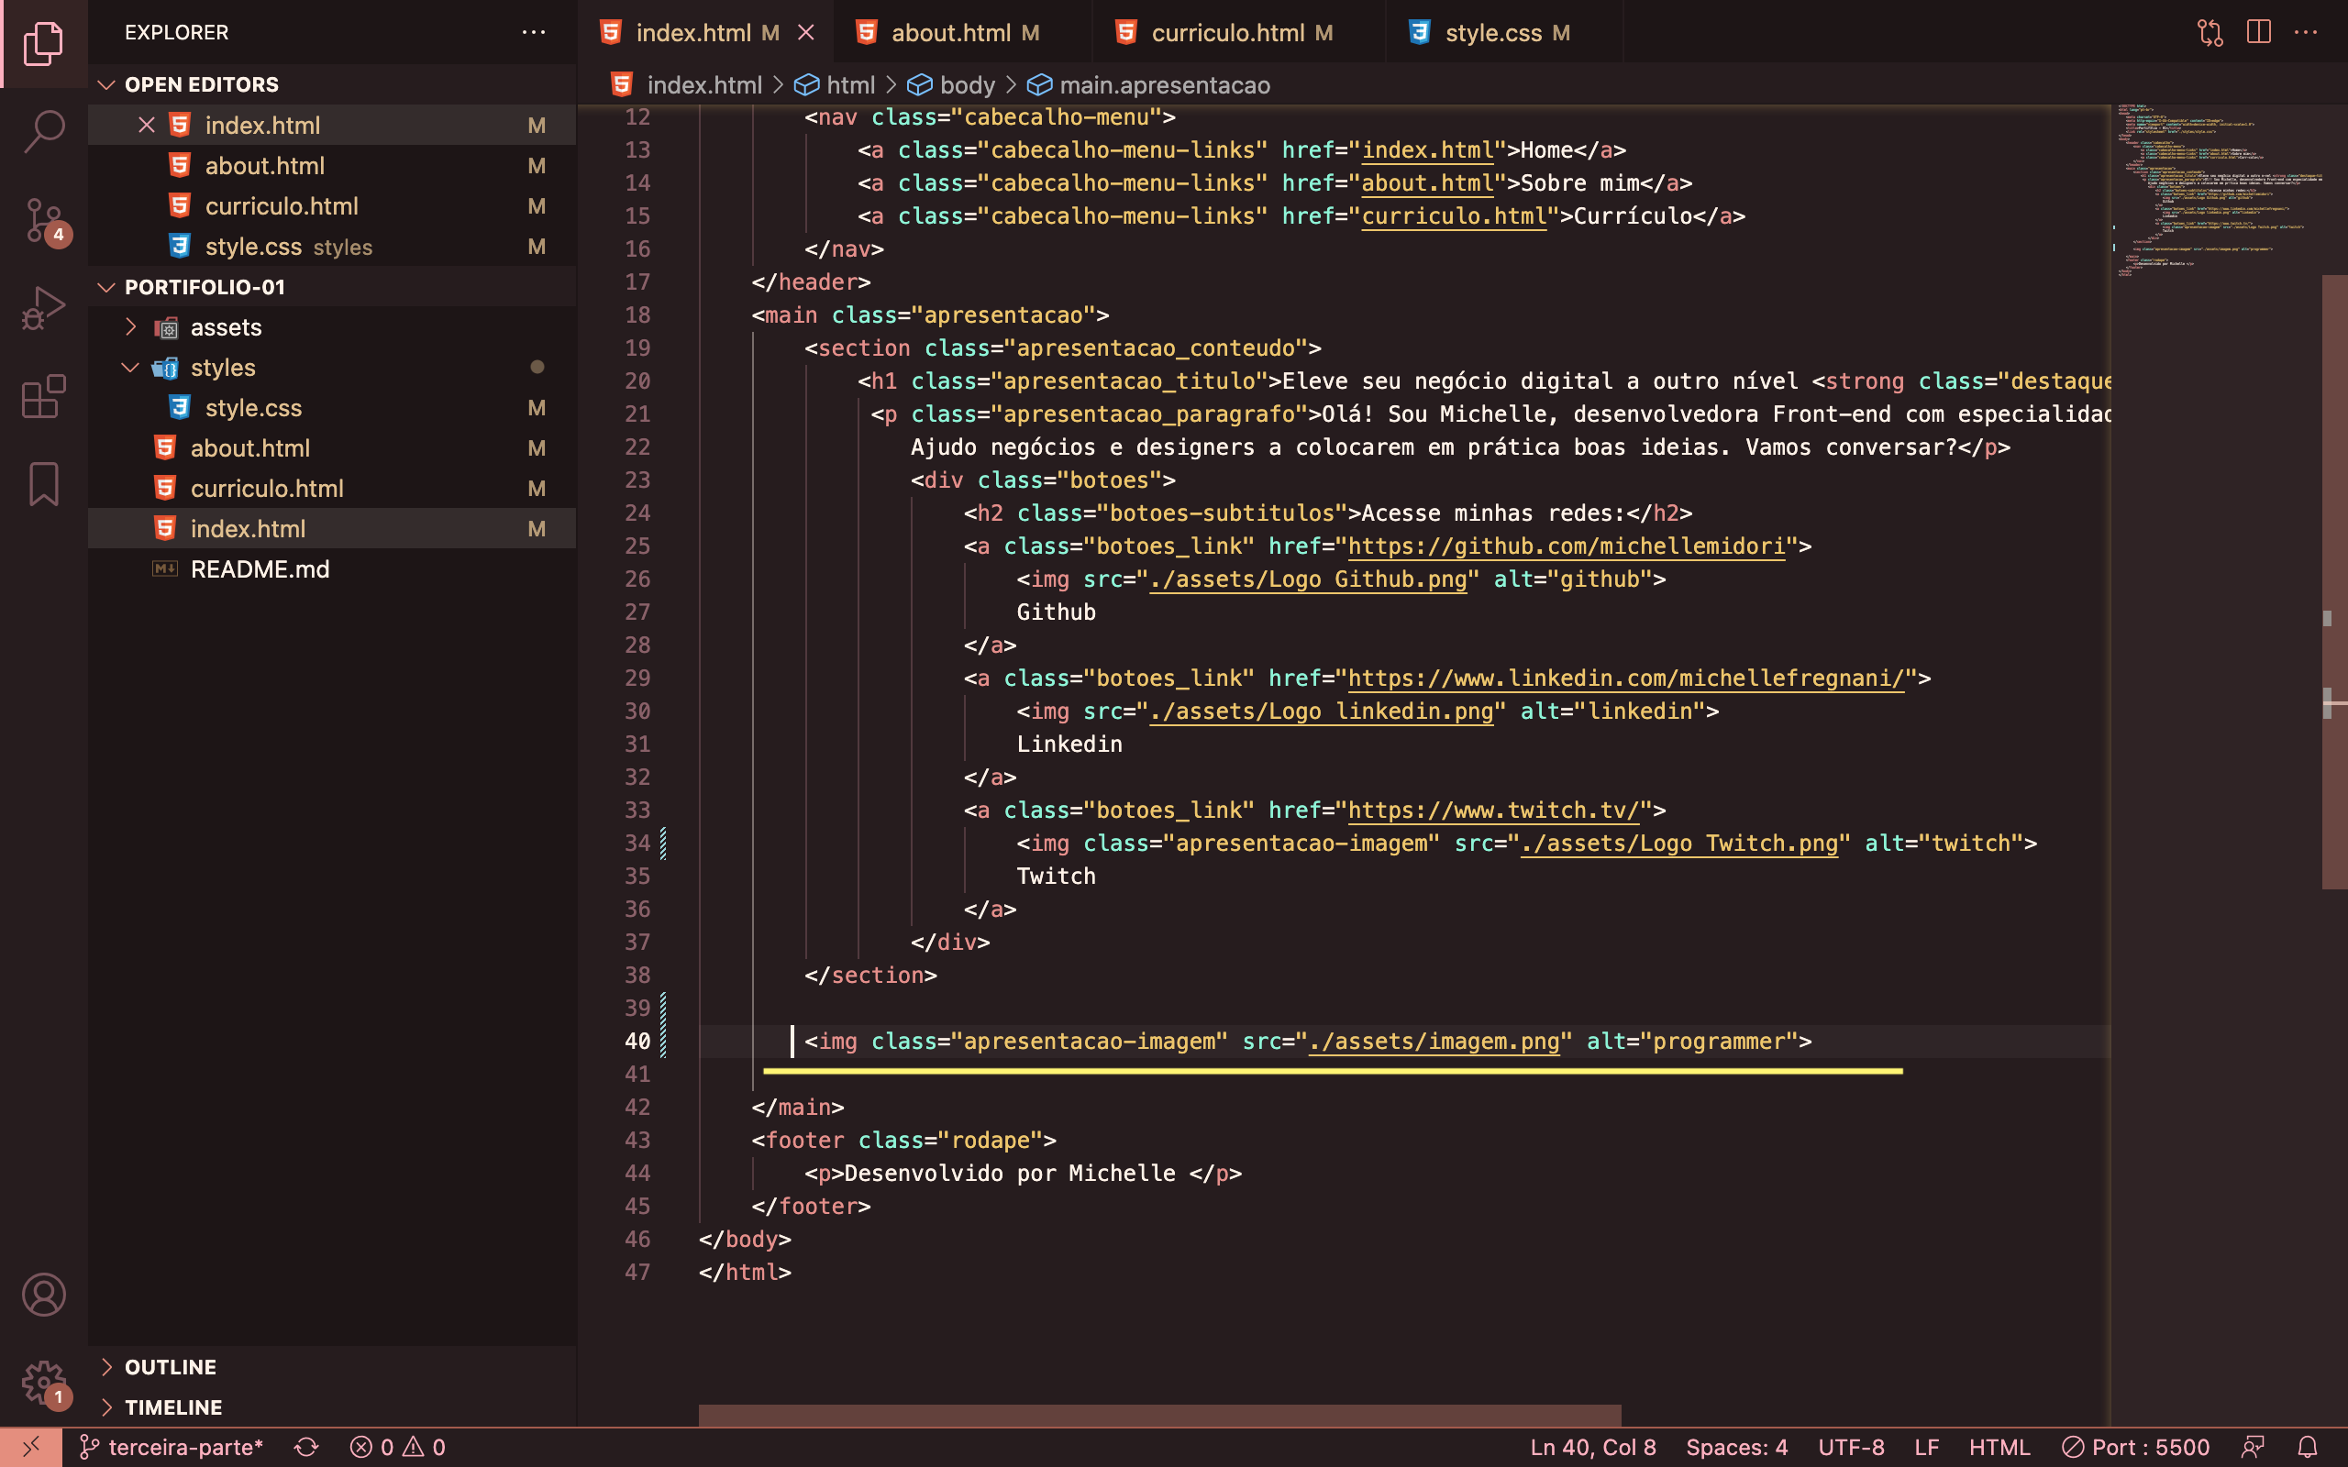2348x1467 pixels.
Task: Follow the ./assets/imagem.png path link
Action: 1434,1041
